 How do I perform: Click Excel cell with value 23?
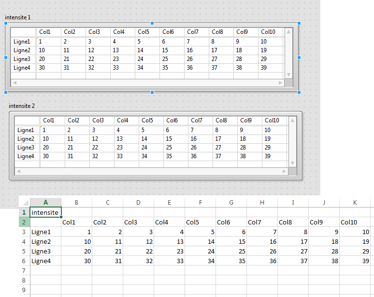click(x=169, y=252)
